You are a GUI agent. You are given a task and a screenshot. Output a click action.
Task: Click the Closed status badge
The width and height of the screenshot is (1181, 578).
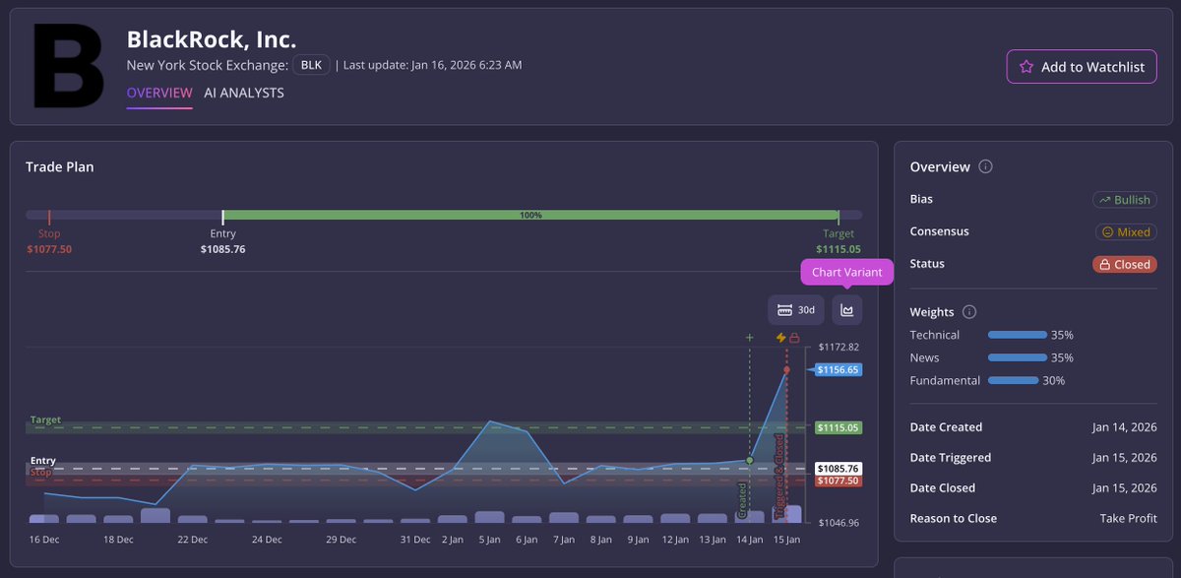click(x=1124, y=265)
